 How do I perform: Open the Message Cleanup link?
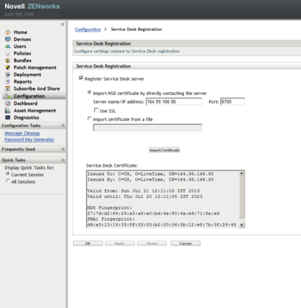(22, 133)
